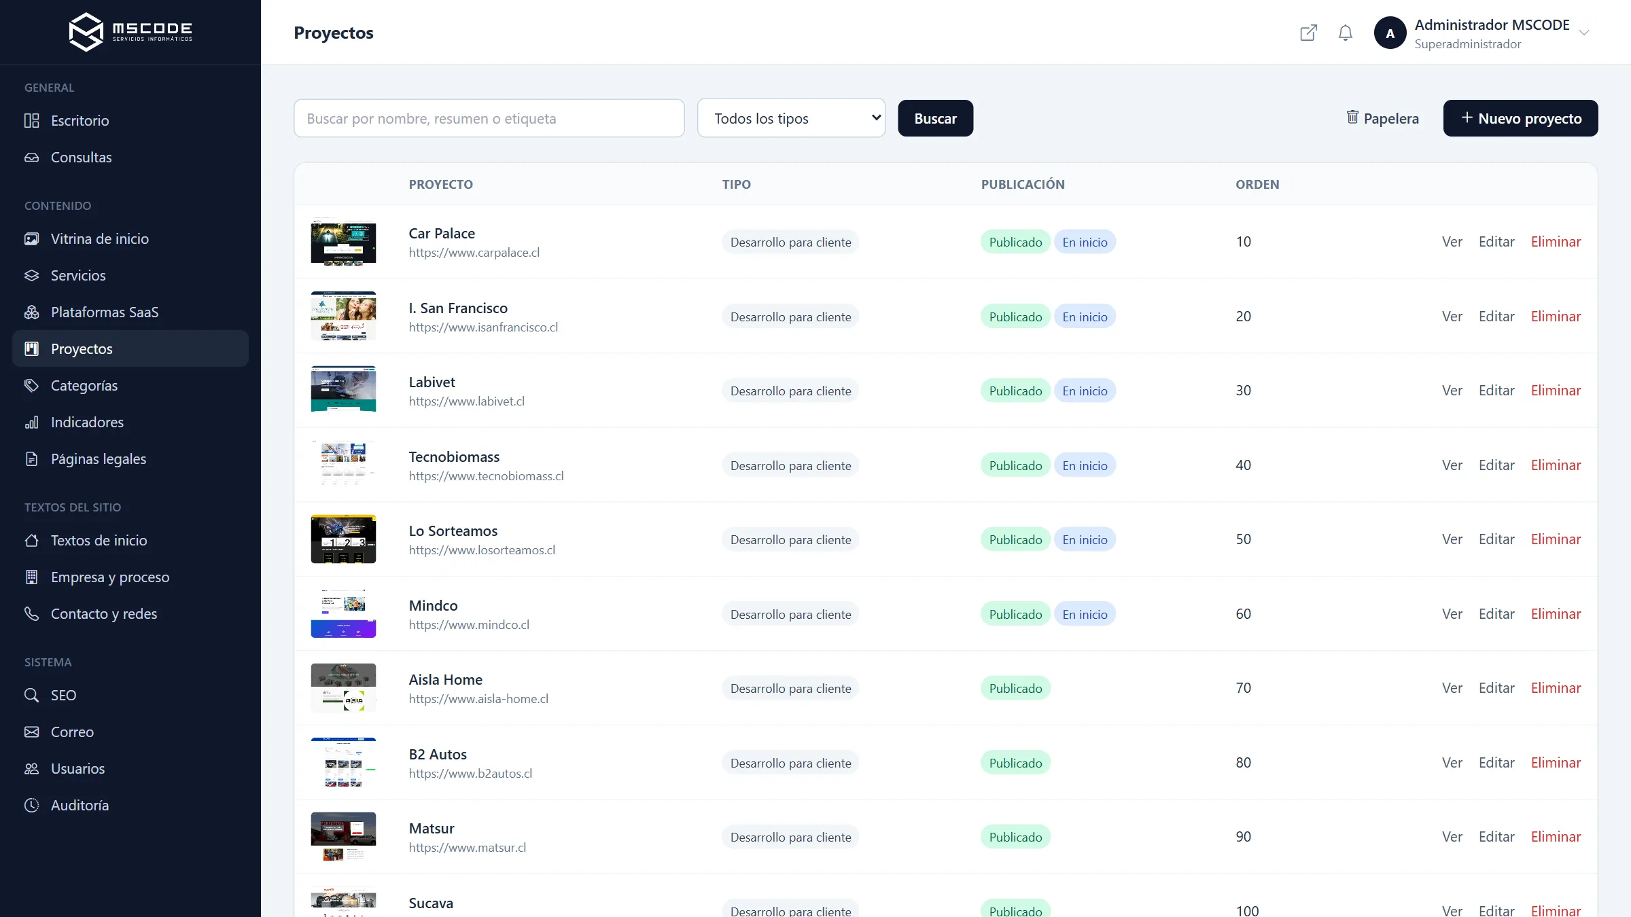The image size is (1631, 917).
Task: Create a Nuevo proyecto
Action: [x=1520, y=118]
